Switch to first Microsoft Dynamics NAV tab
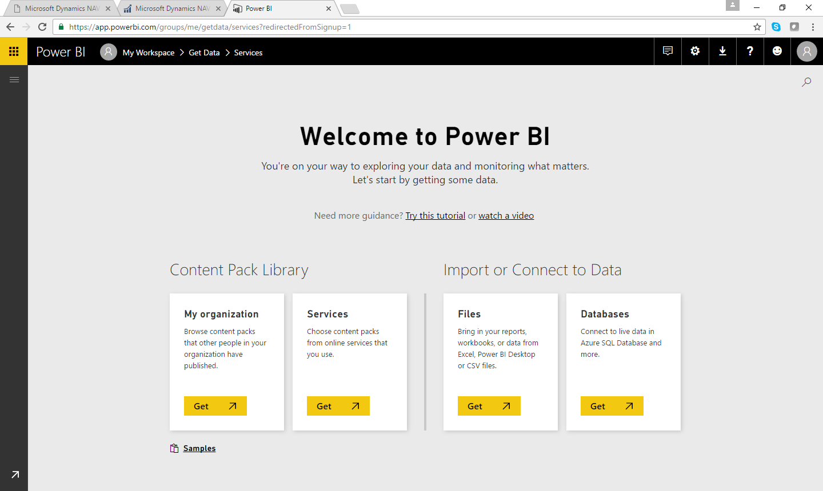 pyautogui.click(x=62, y=9)
